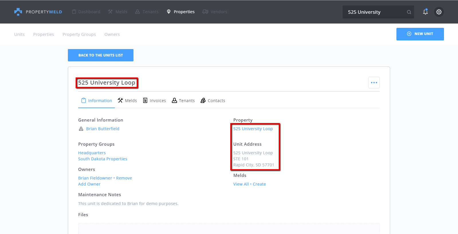Image resolution: width=458 pixels, height=234 pixels.
Task: Click Remove next to Brian Fieldowner
Action: [x=124, y=178]
